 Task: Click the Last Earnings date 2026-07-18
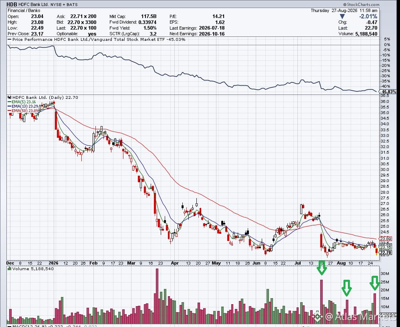pyautogui.click(x=212, y=28)
